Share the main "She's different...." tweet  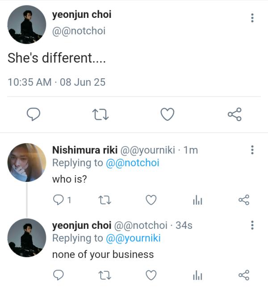[x=234, y=115]
